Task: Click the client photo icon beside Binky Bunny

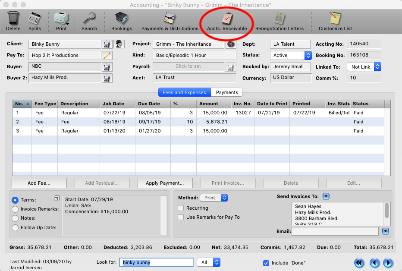Action: [x=119, y=44]
